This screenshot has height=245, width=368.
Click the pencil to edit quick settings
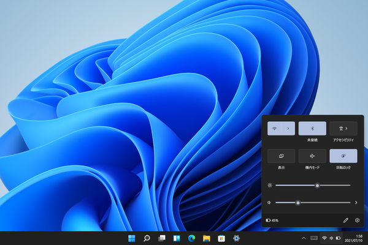tap(345, 220)
